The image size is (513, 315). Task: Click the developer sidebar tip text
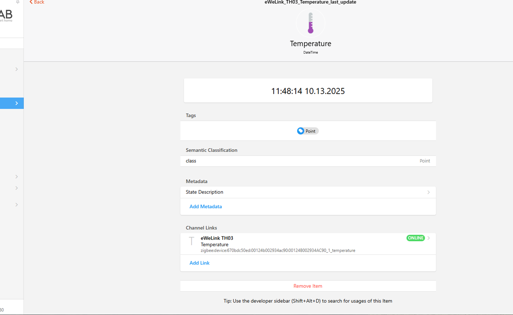(x=308, y=301)
